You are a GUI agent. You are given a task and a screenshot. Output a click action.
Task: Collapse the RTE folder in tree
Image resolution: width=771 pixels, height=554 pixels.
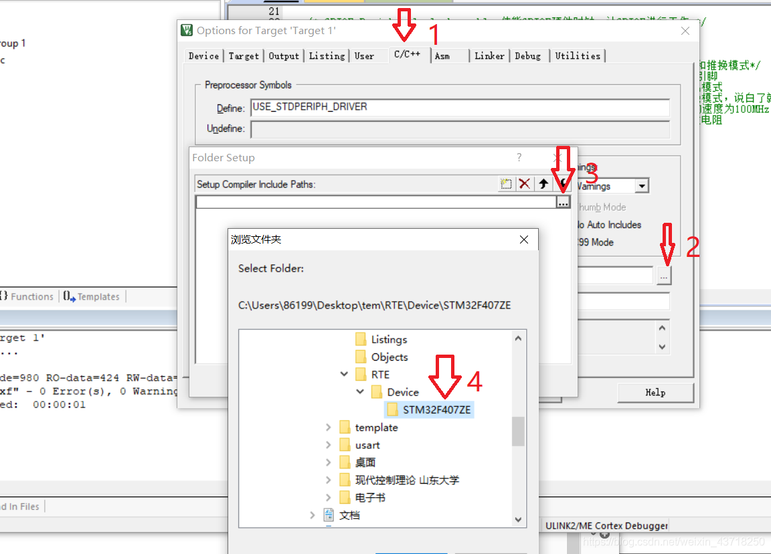point(344,375)
